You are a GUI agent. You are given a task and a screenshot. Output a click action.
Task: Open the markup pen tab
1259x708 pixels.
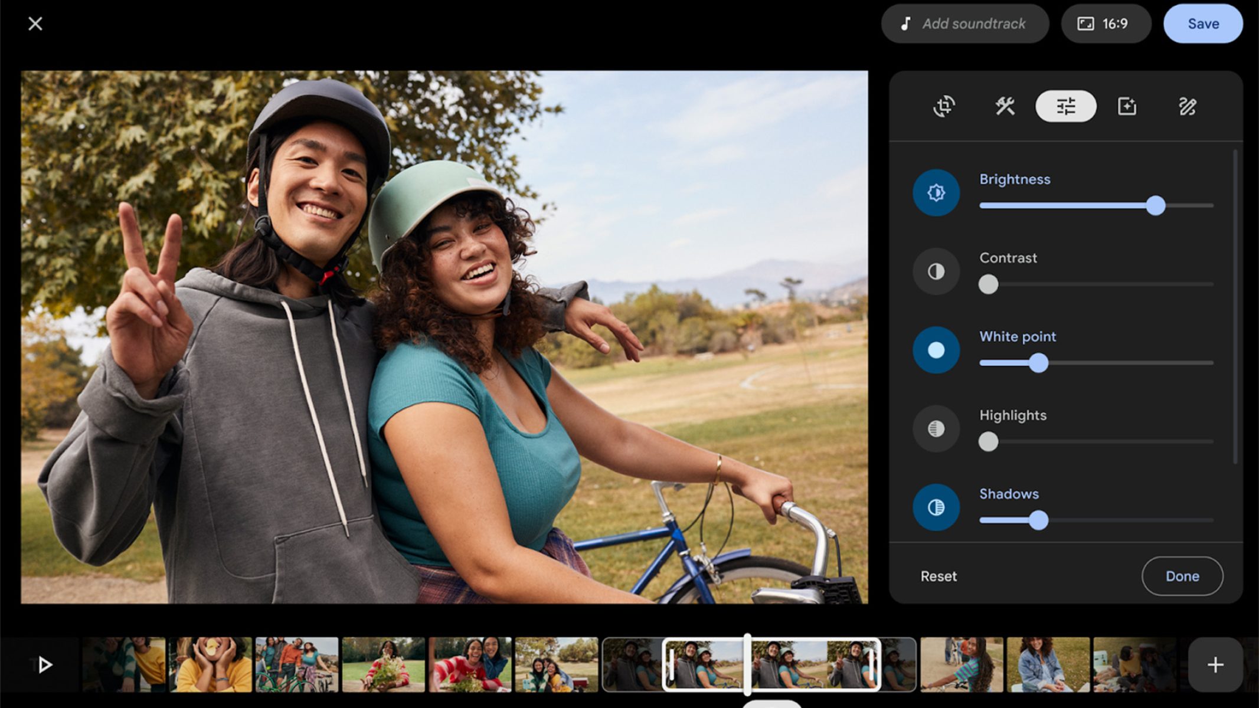(1187, 106)
